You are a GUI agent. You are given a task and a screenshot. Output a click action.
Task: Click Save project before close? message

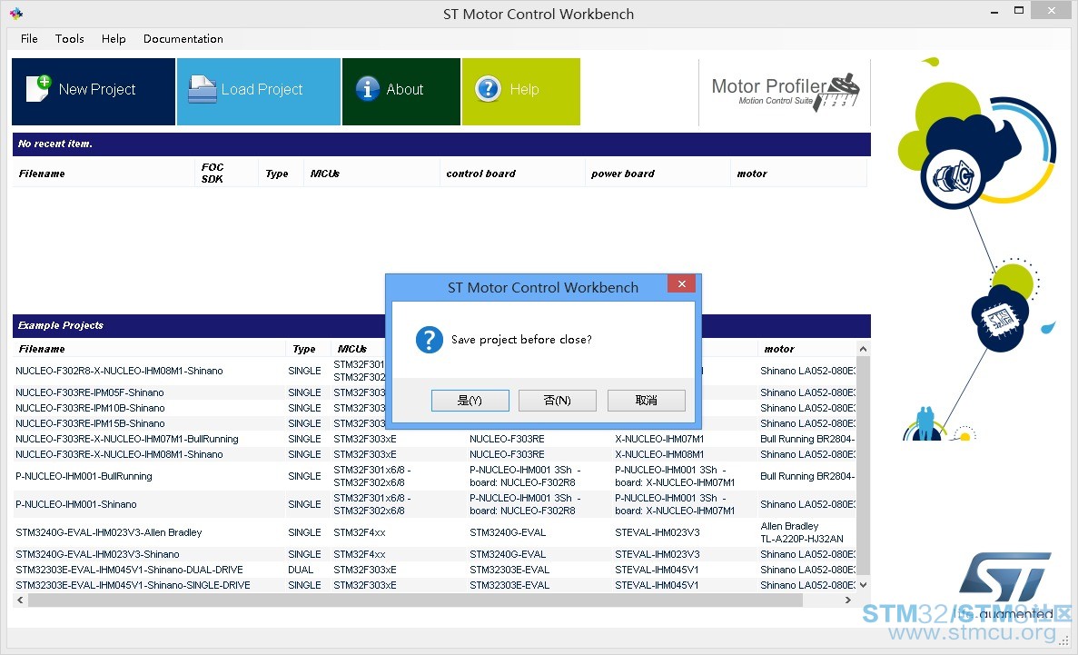coord(521,339)
